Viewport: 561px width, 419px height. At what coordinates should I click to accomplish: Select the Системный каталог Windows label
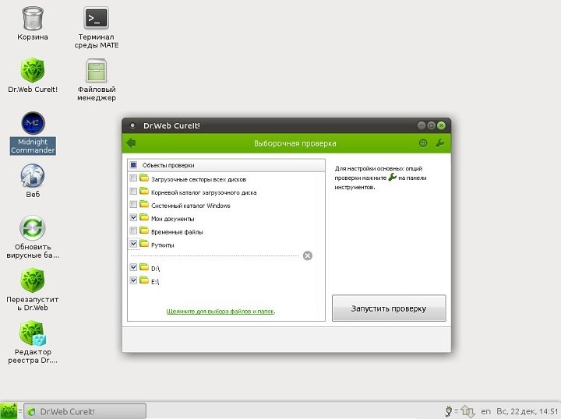[191, 206]
